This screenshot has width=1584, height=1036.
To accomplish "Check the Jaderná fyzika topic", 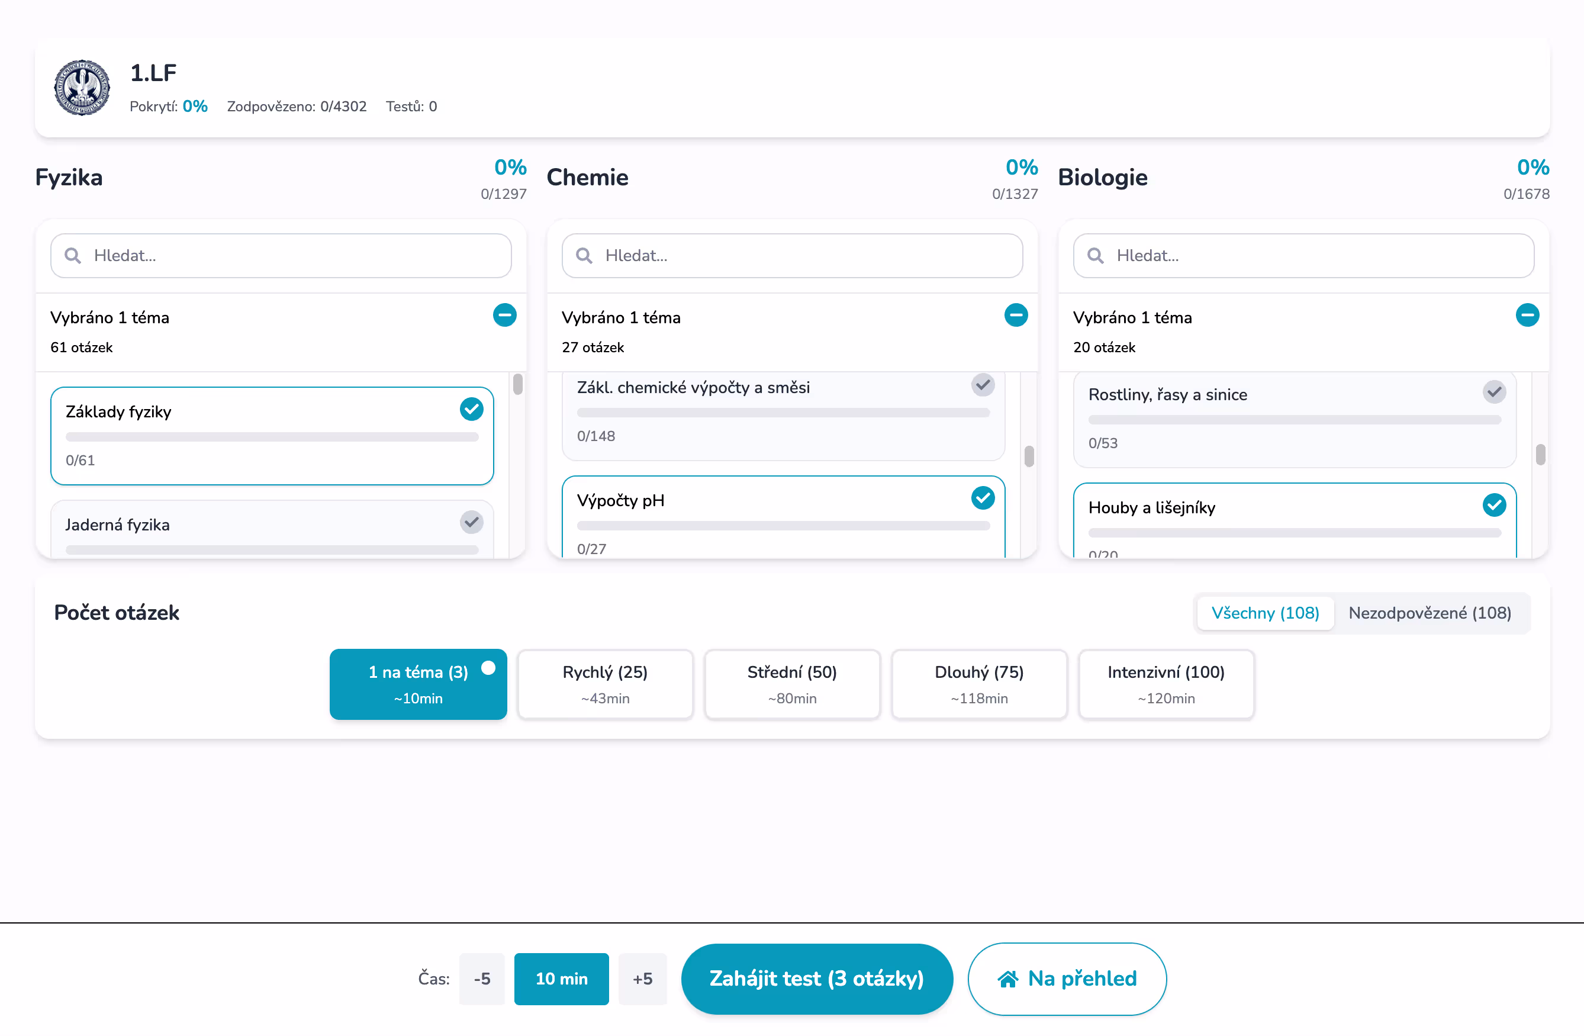I will point(471,522).
